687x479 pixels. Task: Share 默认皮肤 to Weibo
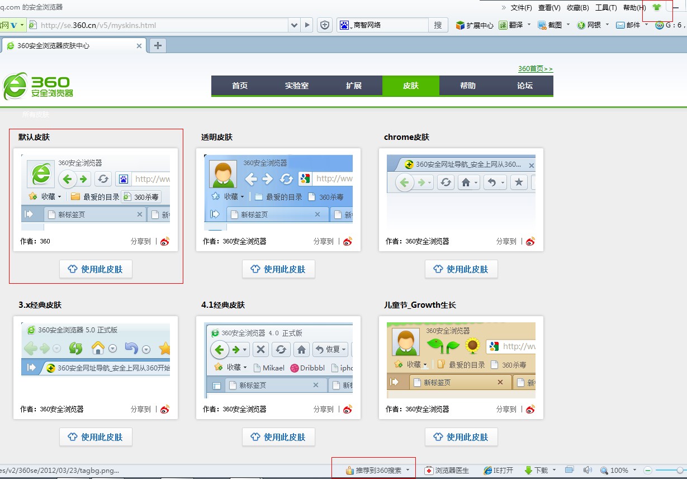pos(165,242)
